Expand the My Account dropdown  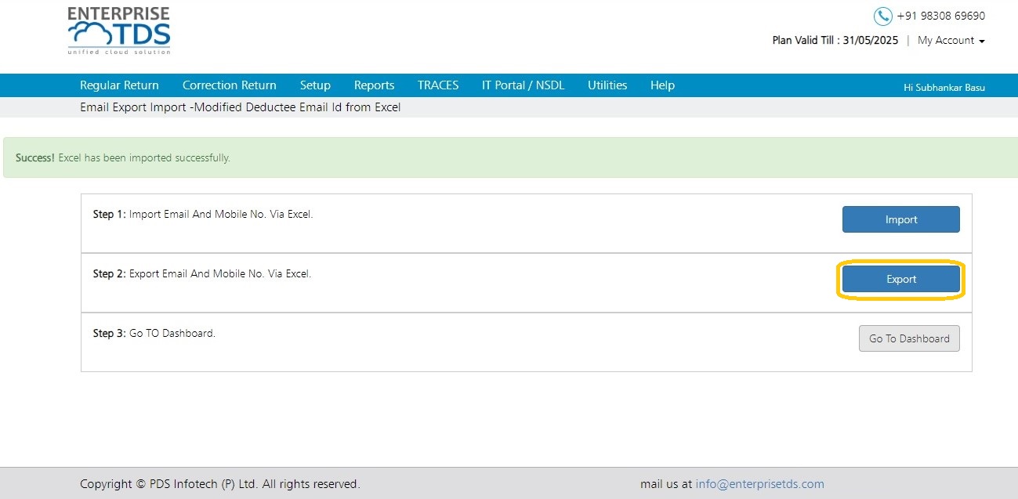[x=951, y=40]
